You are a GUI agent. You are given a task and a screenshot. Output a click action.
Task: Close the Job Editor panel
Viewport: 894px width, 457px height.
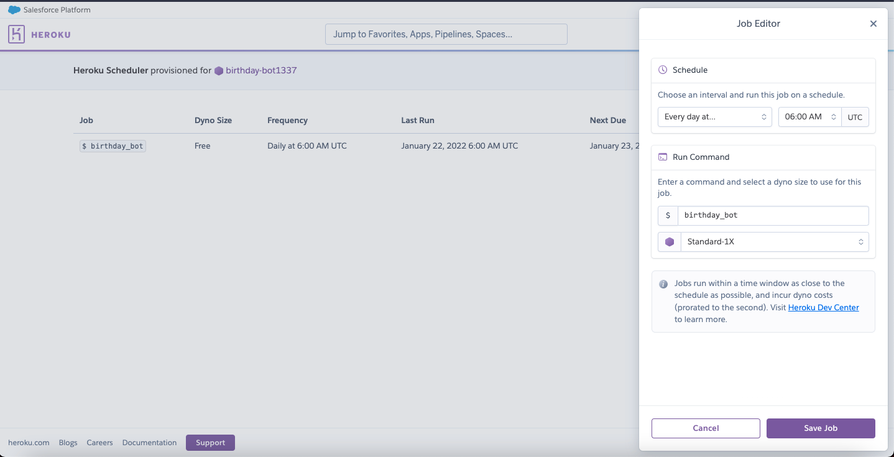[873, 24]
